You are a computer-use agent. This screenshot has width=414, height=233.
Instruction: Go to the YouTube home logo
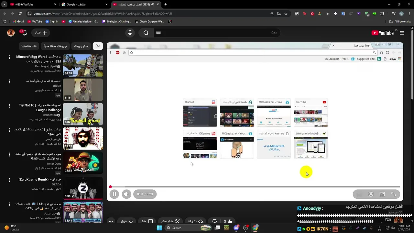tap(383, 33)
